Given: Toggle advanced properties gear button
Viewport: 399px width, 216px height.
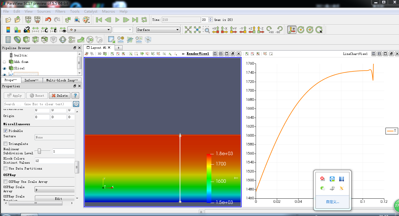Looking at the screenshot, I should (76, 104).
